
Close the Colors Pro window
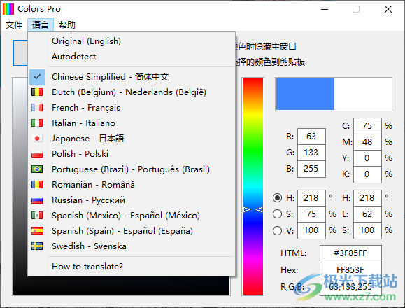click(x=388, y=9)
